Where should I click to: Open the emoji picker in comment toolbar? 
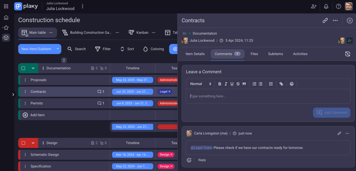coord(292,84)
